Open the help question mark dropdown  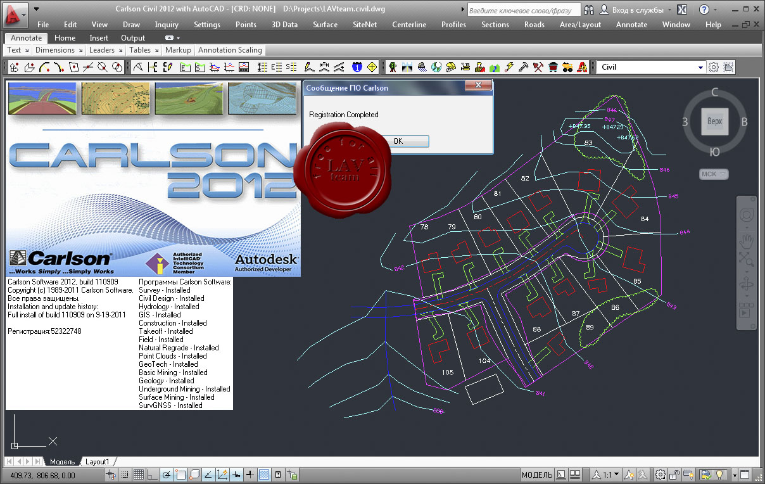(715, 10)
